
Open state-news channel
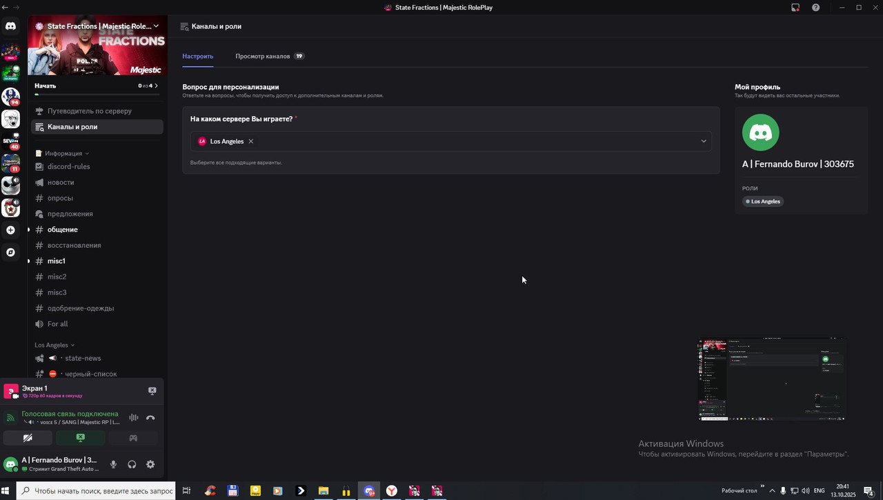pos(97,359)
